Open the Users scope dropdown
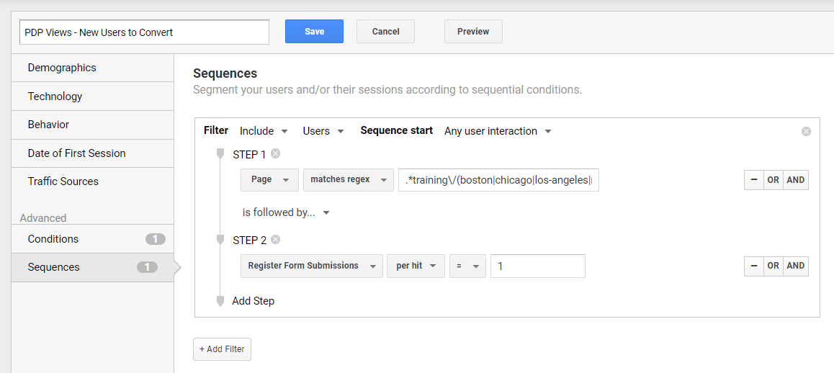Viewport: 834px width, 373px height. (x=323, y=131)
